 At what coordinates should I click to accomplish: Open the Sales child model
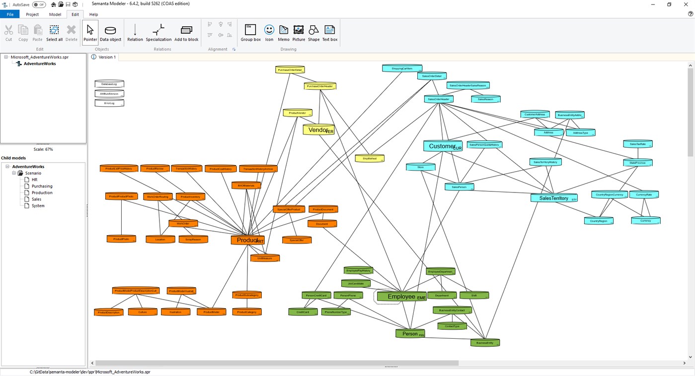(x=36, y=199)
